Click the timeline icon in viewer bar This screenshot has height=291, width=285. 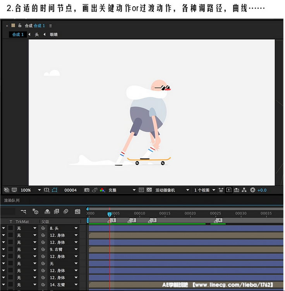click(x=237, y=190)
